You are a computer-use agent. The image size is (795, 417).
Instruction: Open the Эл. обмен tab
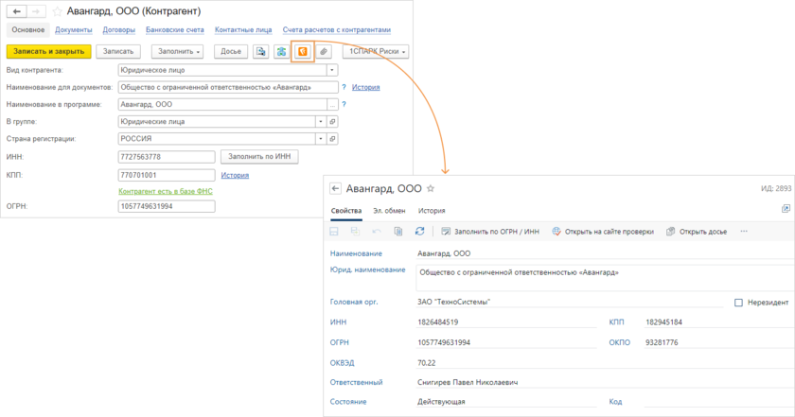(x=390, y=211)
